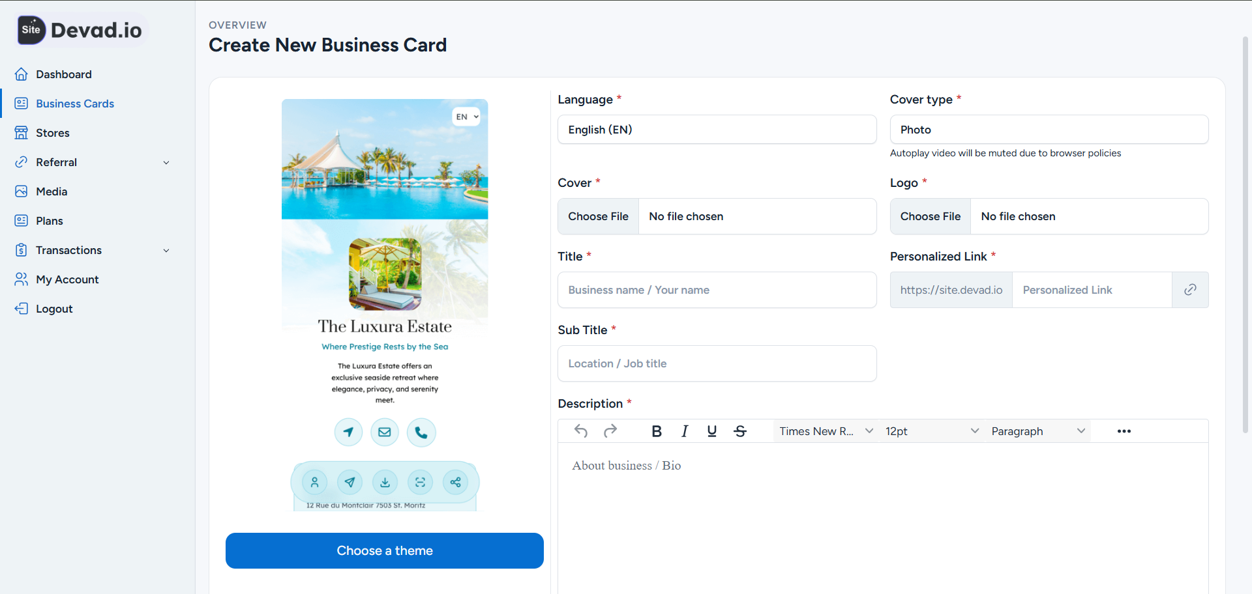Navigate to the Stores section

click(x=53, y=133)
